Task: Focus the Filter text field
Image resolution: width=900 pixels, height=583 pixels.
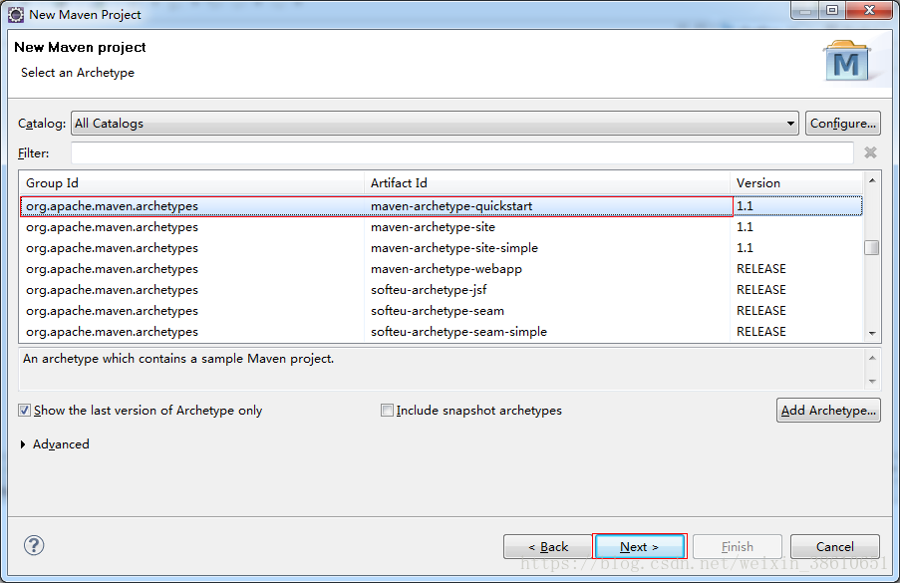Action: (x=462, y=152)
